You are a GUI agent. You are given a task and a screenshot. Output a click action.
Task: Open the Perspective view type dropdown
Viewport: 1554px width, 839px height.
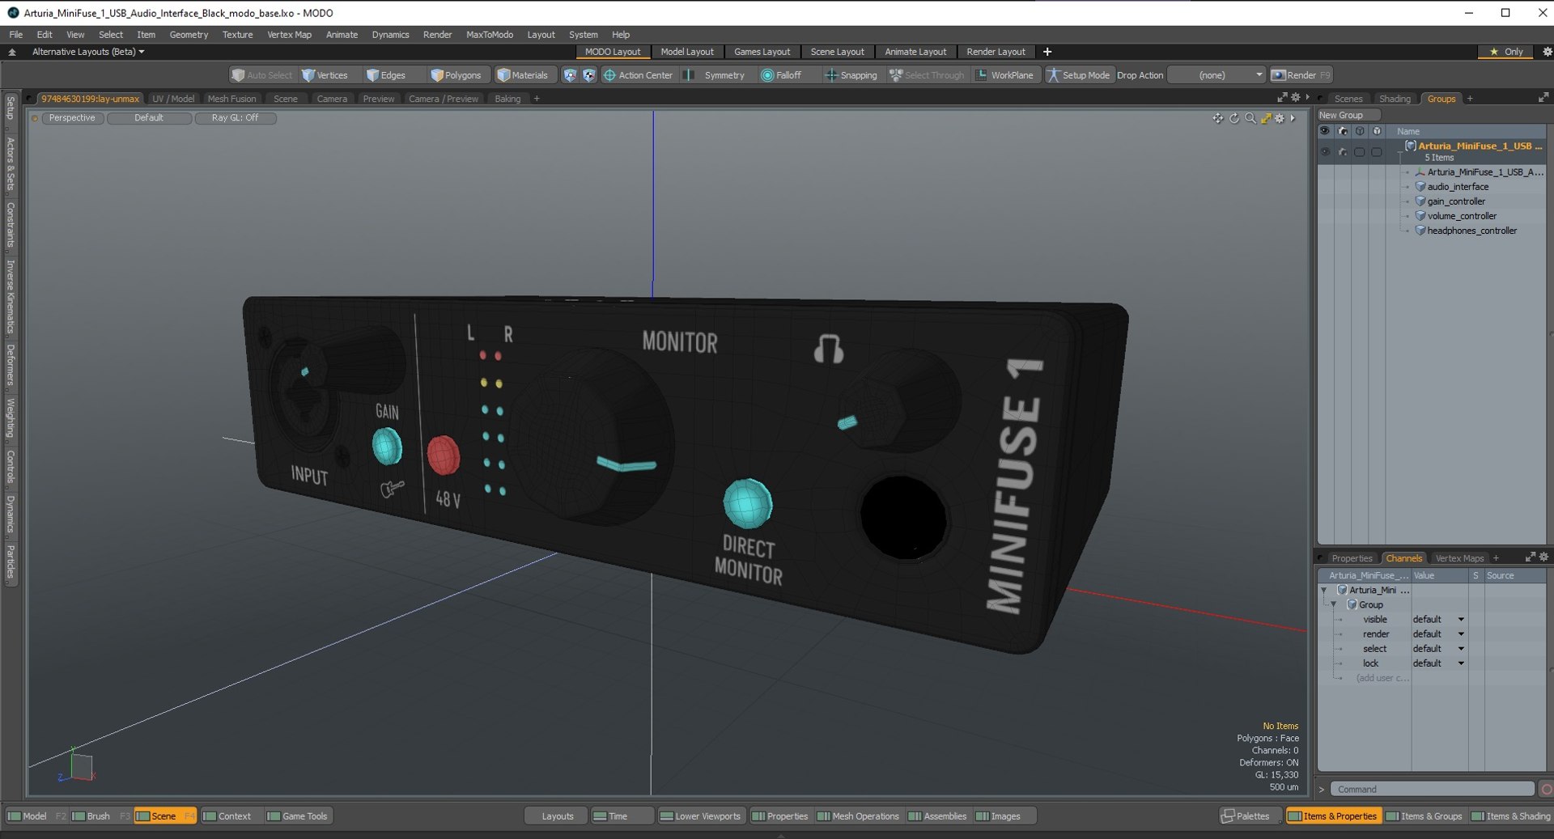[x=72, y=118]
